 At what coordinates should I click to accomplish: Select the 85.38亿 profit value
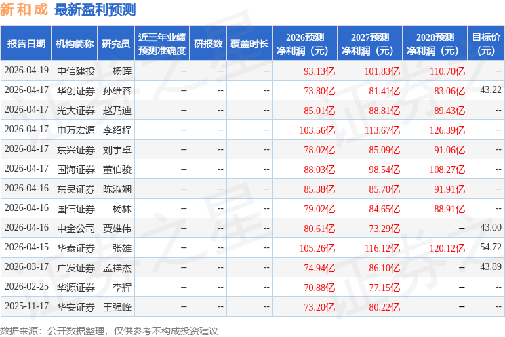point(319,189)
